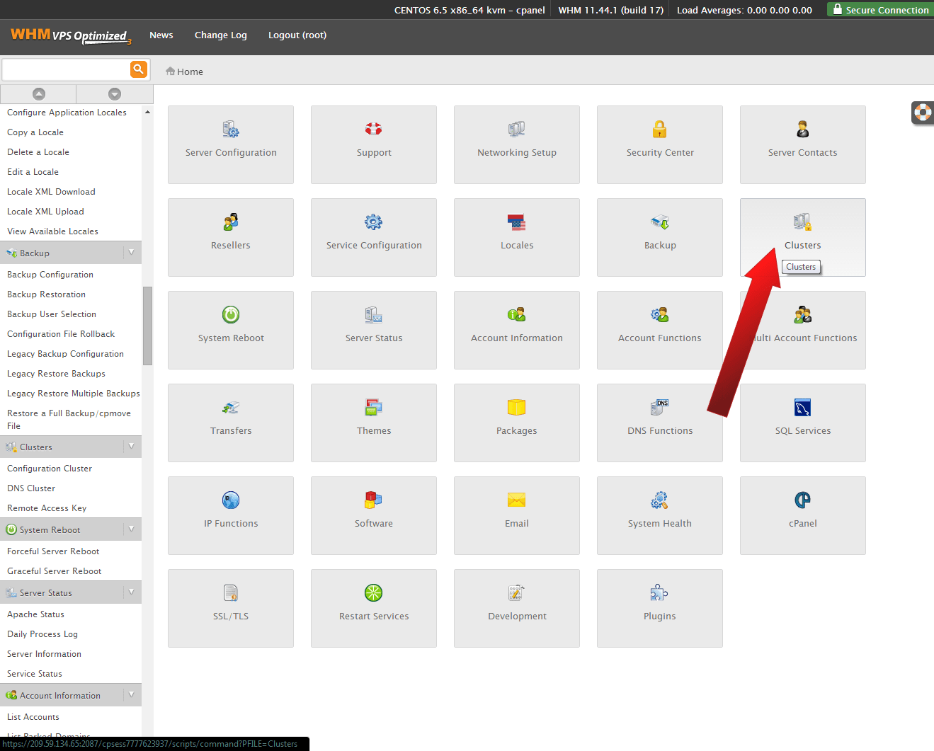The image size is (934, 751).
Task: Open Locale XML Download link
Action: pos(51,191)
